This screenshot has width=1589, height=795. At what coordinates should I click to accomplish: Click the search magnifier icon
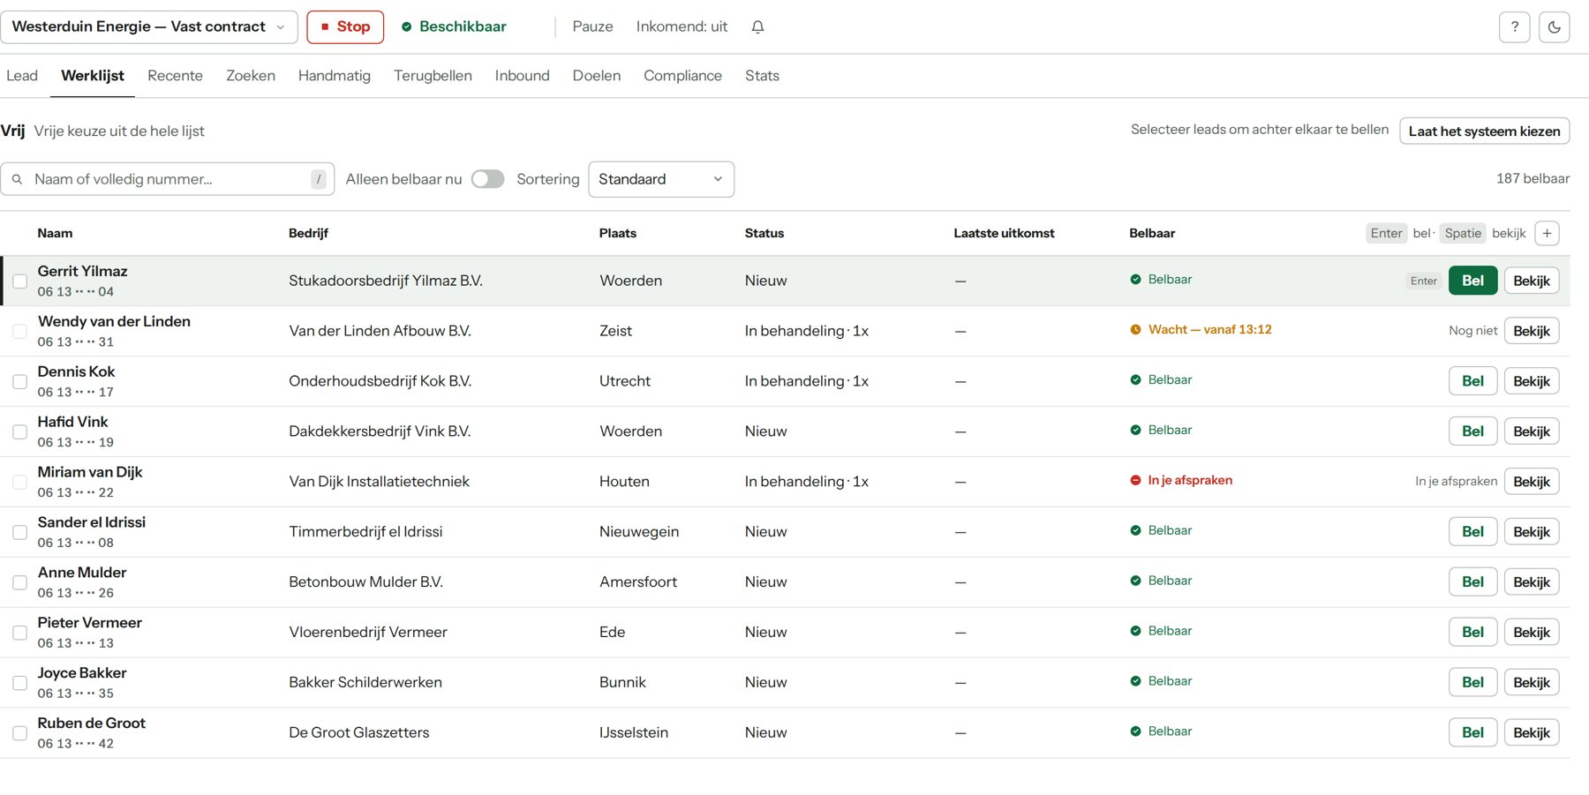17,179
